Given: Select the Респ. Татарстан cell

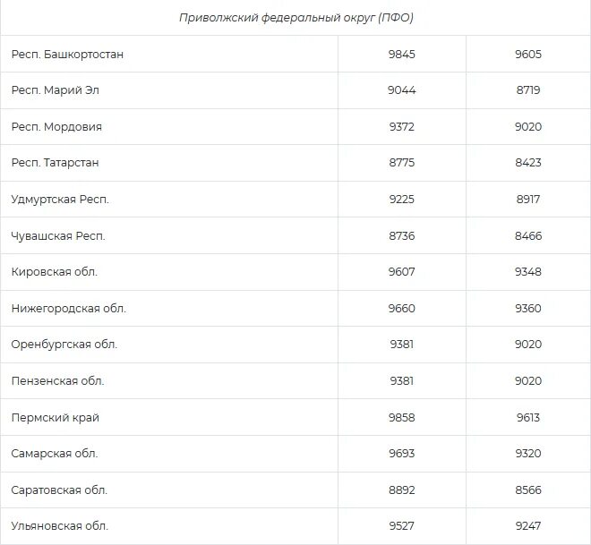Looking at the screenshot, I should [55, 163].
